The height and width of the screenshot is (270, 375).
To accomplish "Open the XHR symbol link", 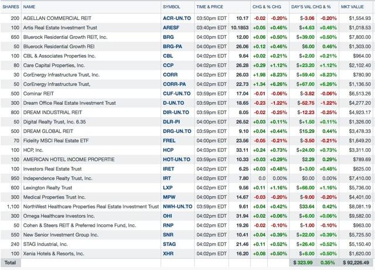I will (168, 254).
